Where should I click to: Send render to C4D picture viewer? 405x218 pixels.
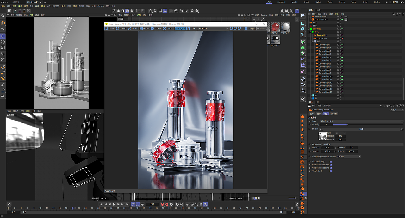point(121,28)
